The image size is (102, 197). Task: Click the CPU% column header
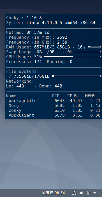72,96
